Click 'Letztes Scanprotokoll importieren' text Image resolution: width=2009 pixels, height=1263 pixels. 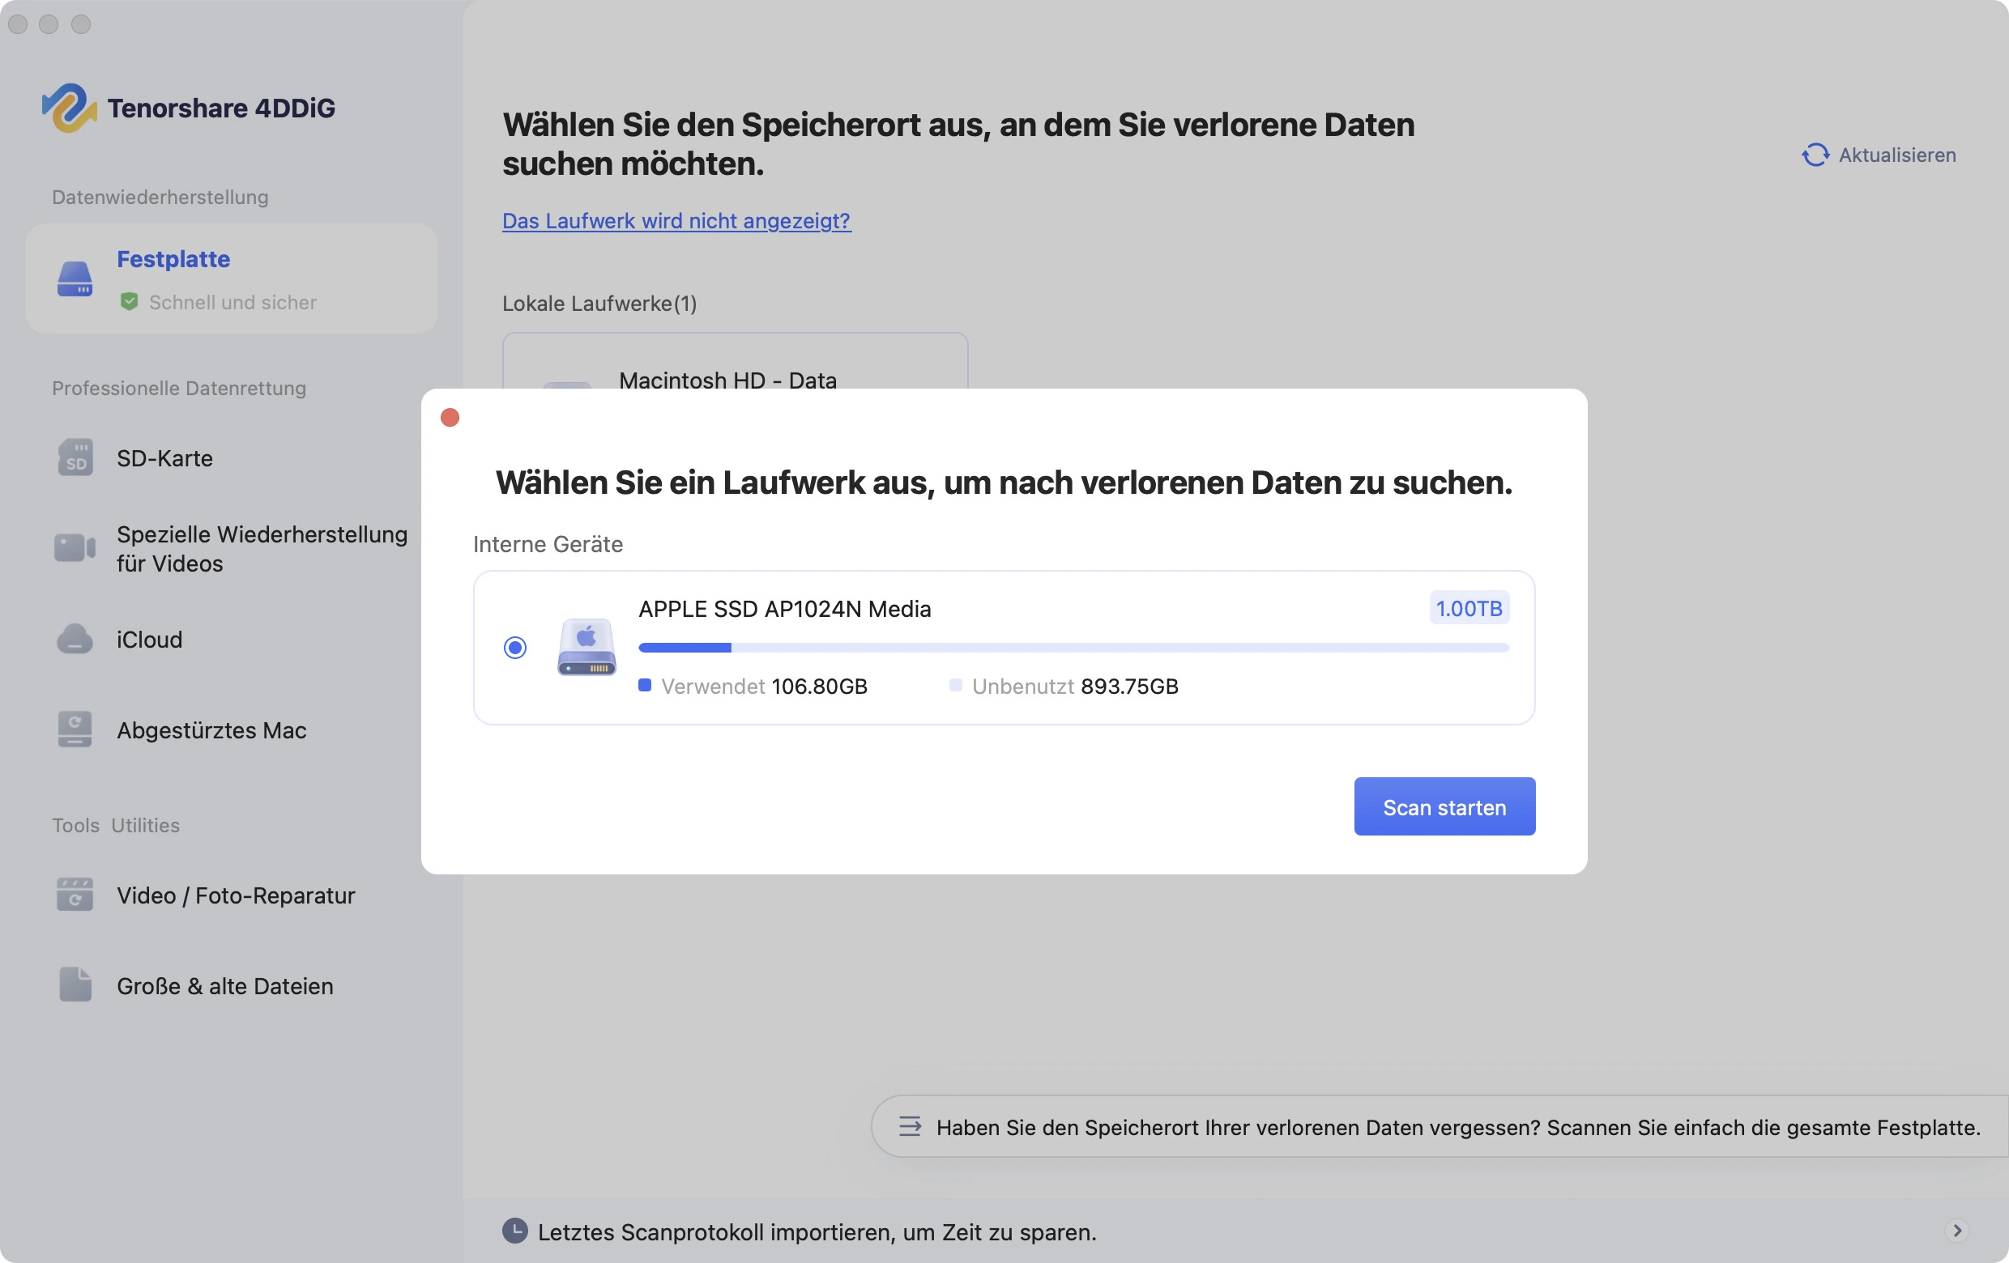(817, 1231)
